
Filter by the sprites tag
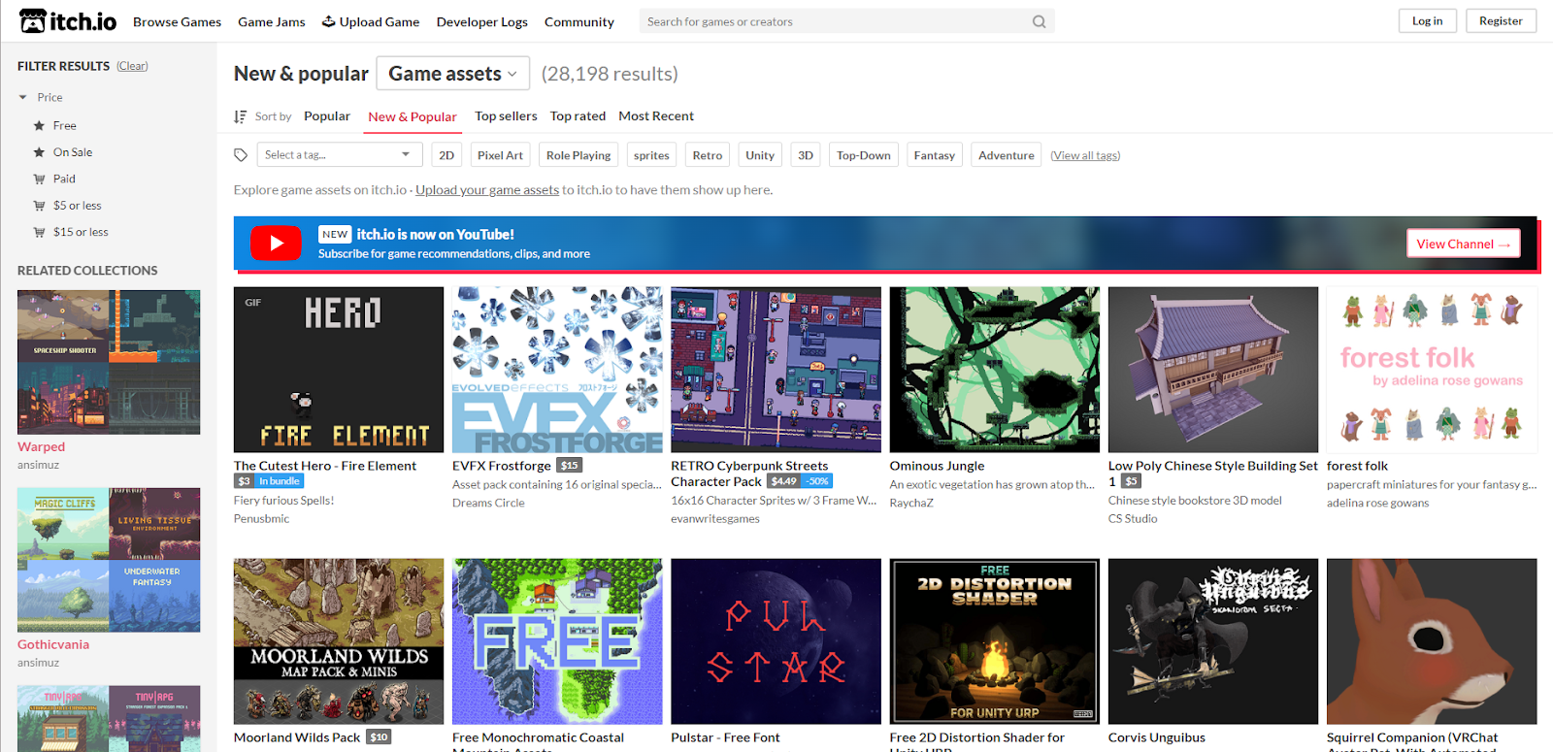tap(651, 155)
